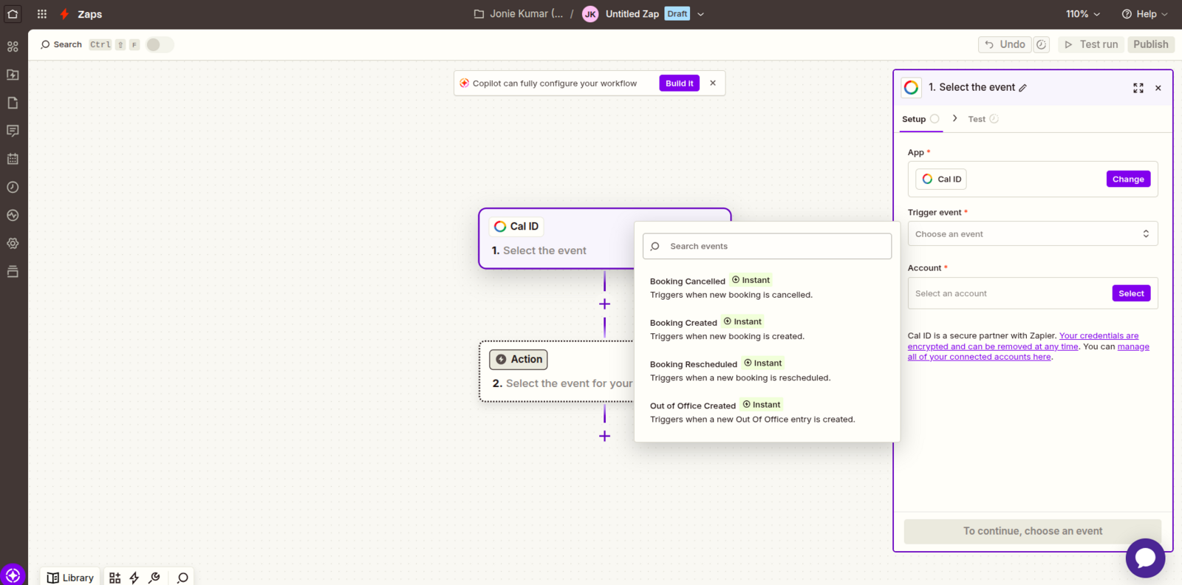Image resolution: width=1182 pixels, height=585 pixels.
Task: Open the Choose an event dropdown
Action: [1032, 234]
